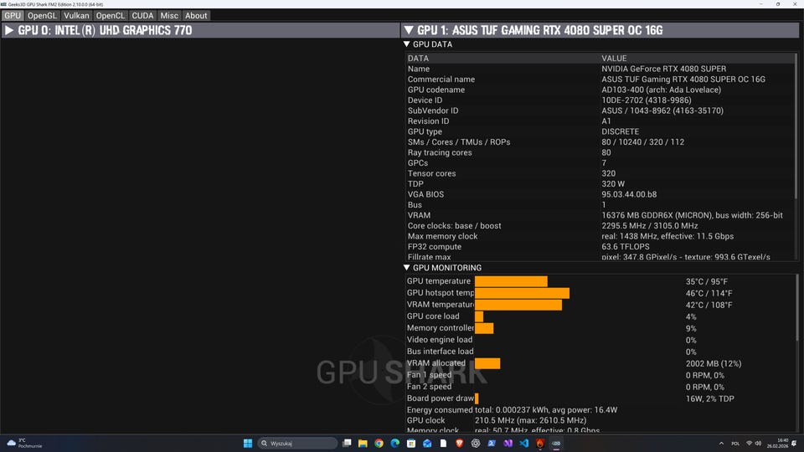Image resolution: width=804 pixels, height=452 pixels.
Task: Click the VRAM allocated reading 2002 MB (12%)
Action: pos(714,363)
